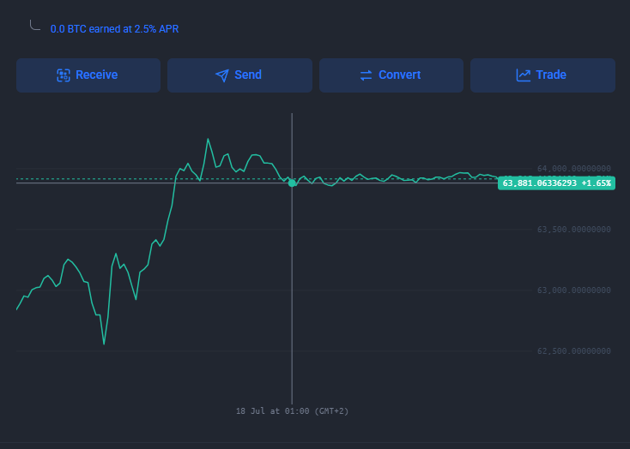This screenshot has height=449, width=630.
Task: Go to the Trade button
Action: [x=542, y=75]
